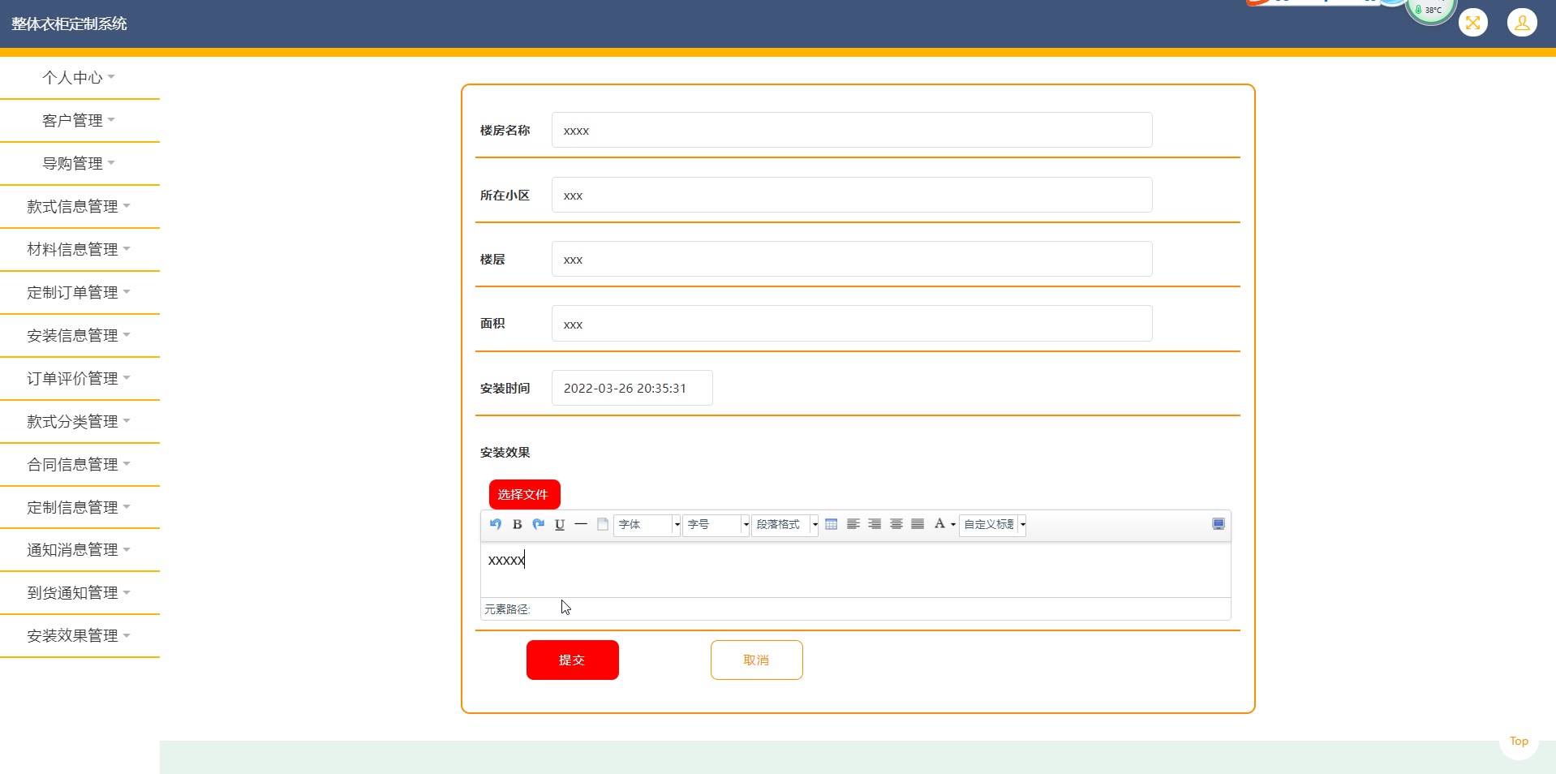1556x774 pixels.
Task: Click the 所在小区 field label
Action: point(505,196)
